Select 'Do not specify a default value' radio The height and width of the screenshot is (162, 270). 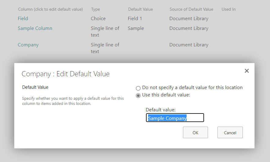(138, 88)
